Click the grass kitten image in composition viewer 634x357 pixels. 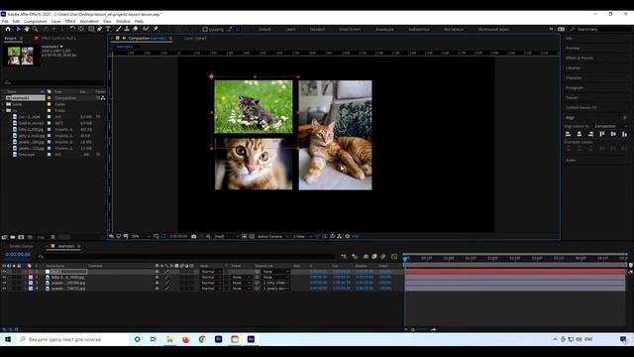(254, 106)
